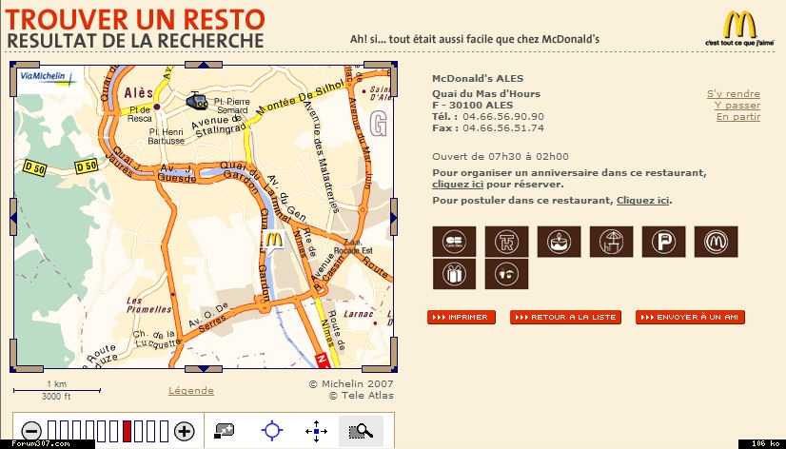Click the RETOUR A LA LISTE button

(565, 317)
